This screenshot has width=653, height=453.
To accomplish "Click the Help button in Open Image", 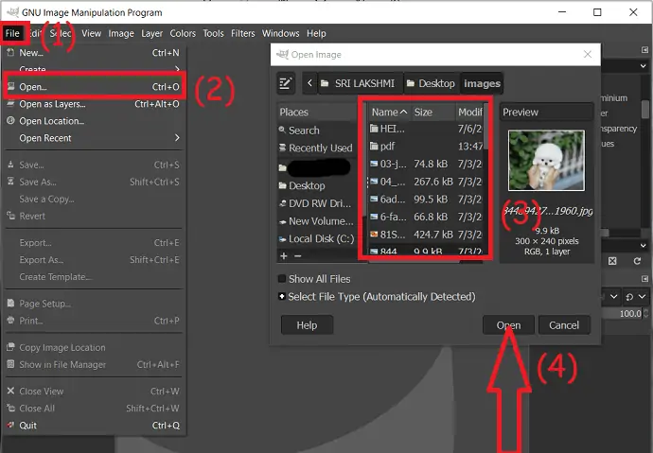I will 307,325.
